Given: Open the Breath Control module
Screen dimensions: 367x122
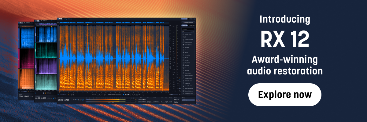Looking at the screenshot, I should [187, 42].
